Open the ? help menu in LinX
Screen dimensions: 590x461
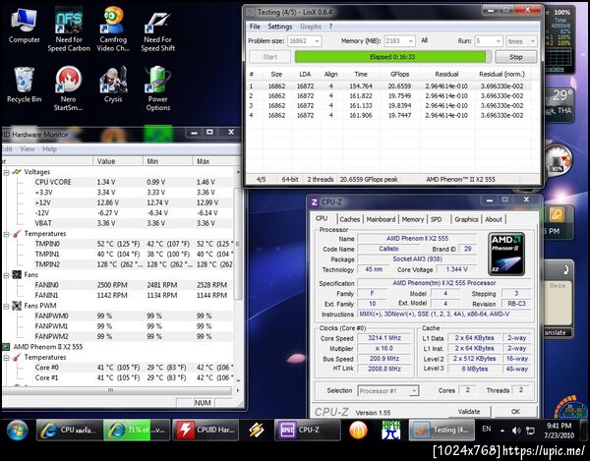[x=330, y=27]
